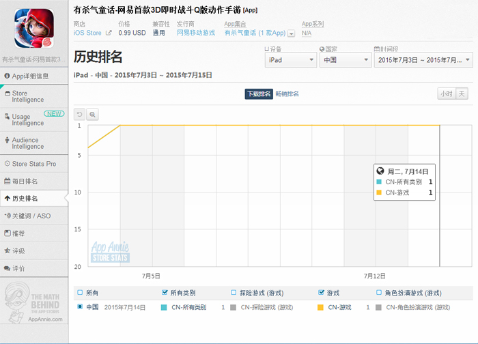Image resolution: width=478 pixels, height=344 pixels.
Task: Click the app icon thumbnail in sidebar
Action: pos(34,28)
